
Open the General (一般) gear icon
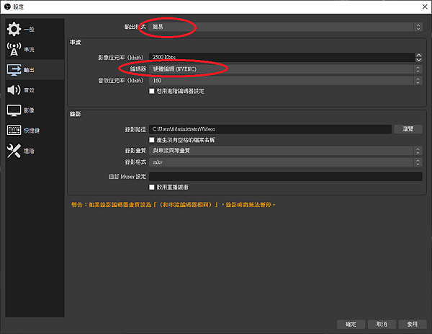14,29
